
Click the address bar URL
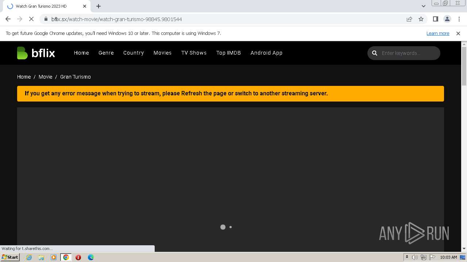click(116, 19)
